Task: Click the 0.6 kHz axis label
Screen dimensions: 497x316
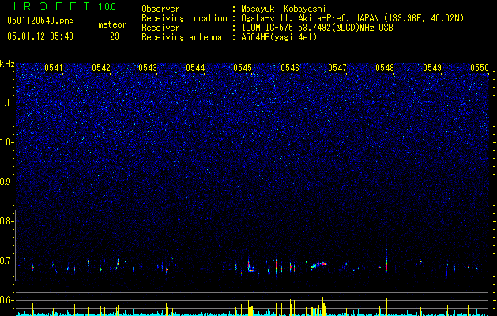Action: tap(6, 300)
